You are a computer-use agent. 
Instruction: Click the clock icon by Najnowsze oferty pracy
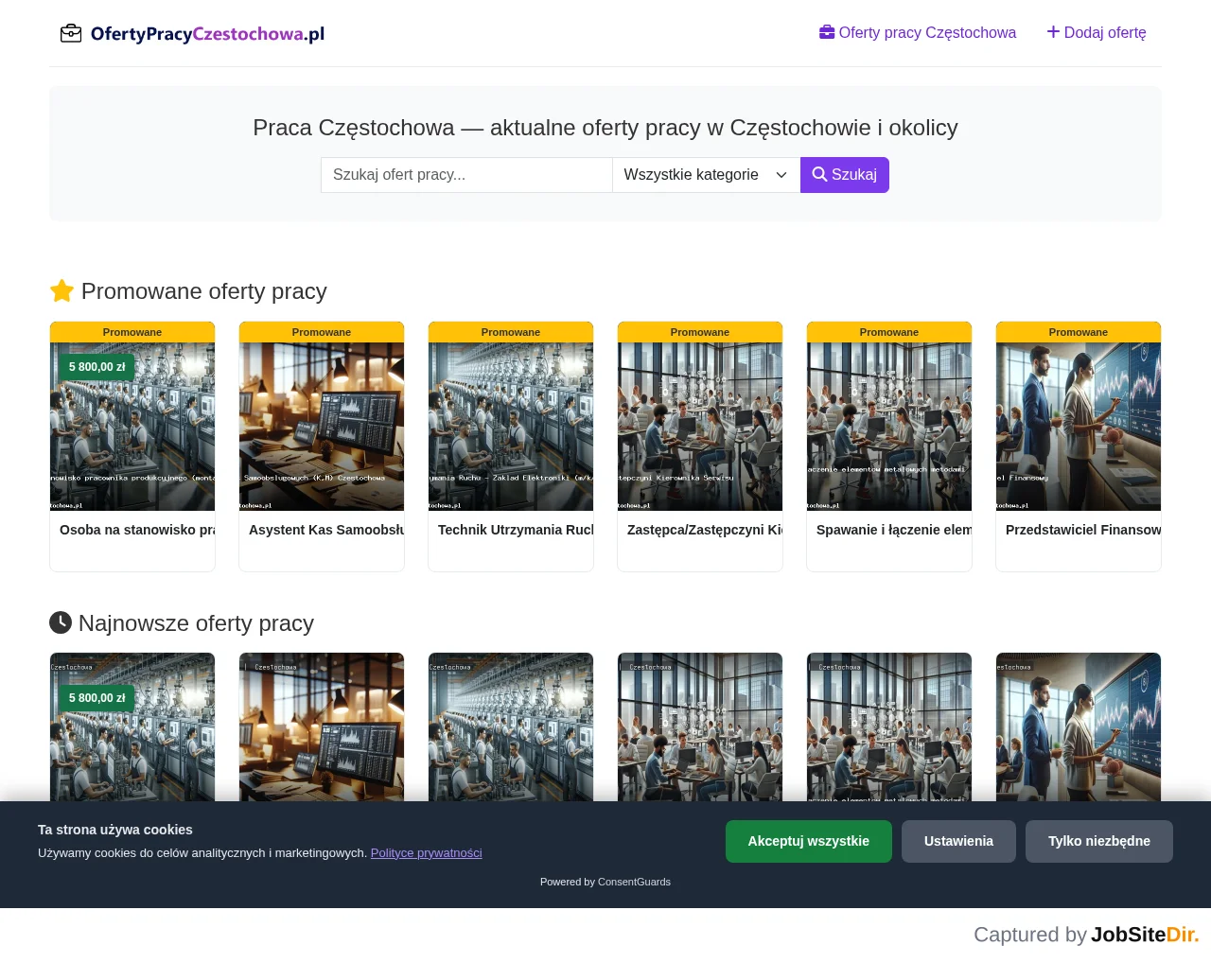(x=61, y=622)
